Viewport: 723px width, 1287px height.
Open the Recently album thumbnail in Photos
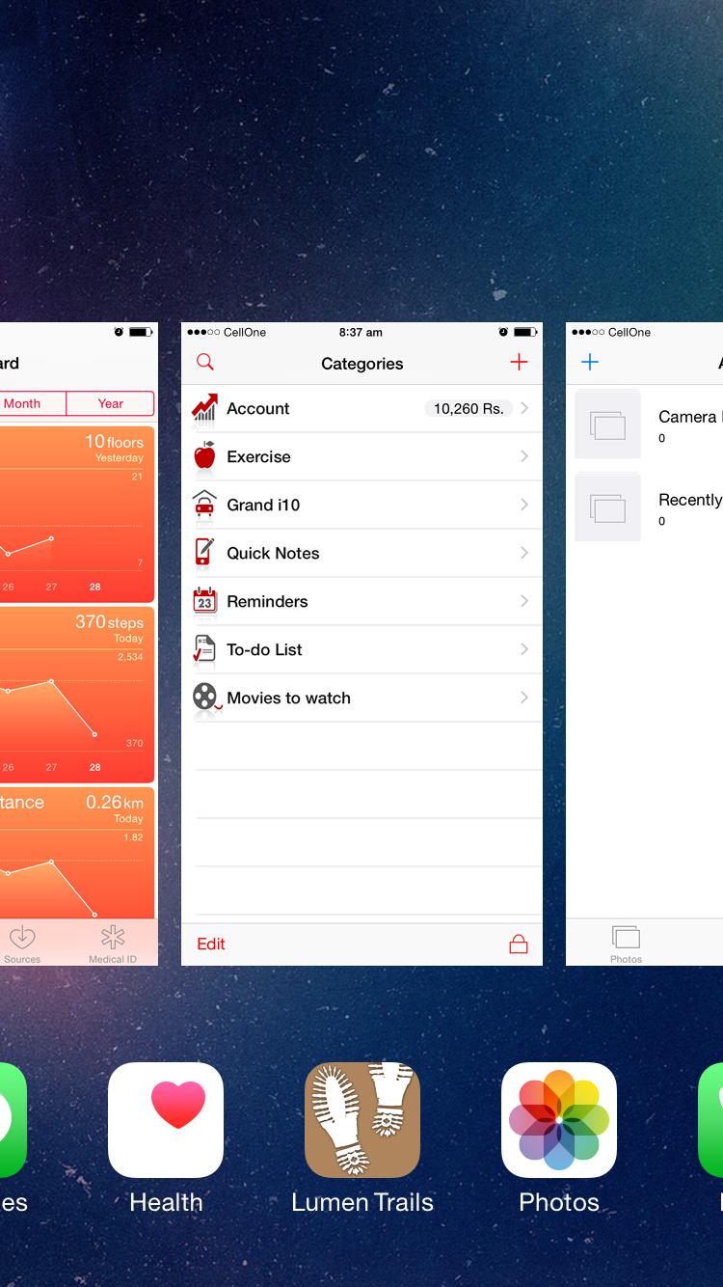[x=607, y=507]
